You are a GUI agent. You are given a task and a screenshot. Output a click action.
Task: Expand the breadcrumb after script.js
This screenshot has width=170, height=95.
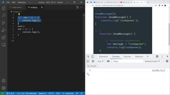click(23, 12)
